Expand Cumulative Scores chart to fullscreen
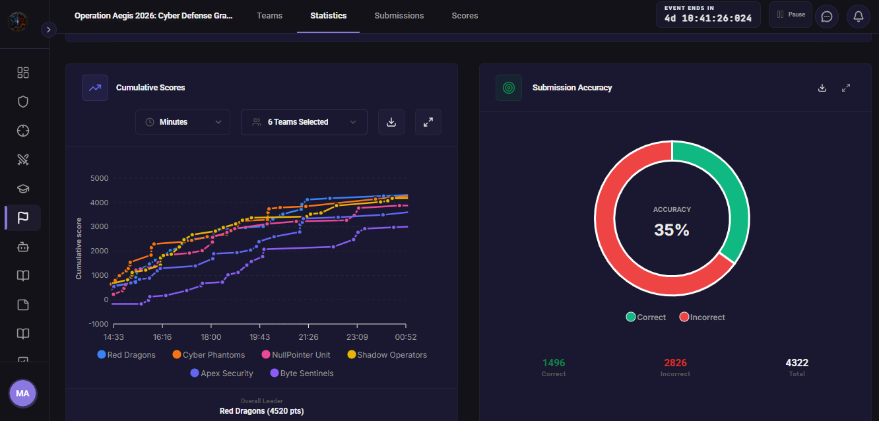 coord(428,122)
